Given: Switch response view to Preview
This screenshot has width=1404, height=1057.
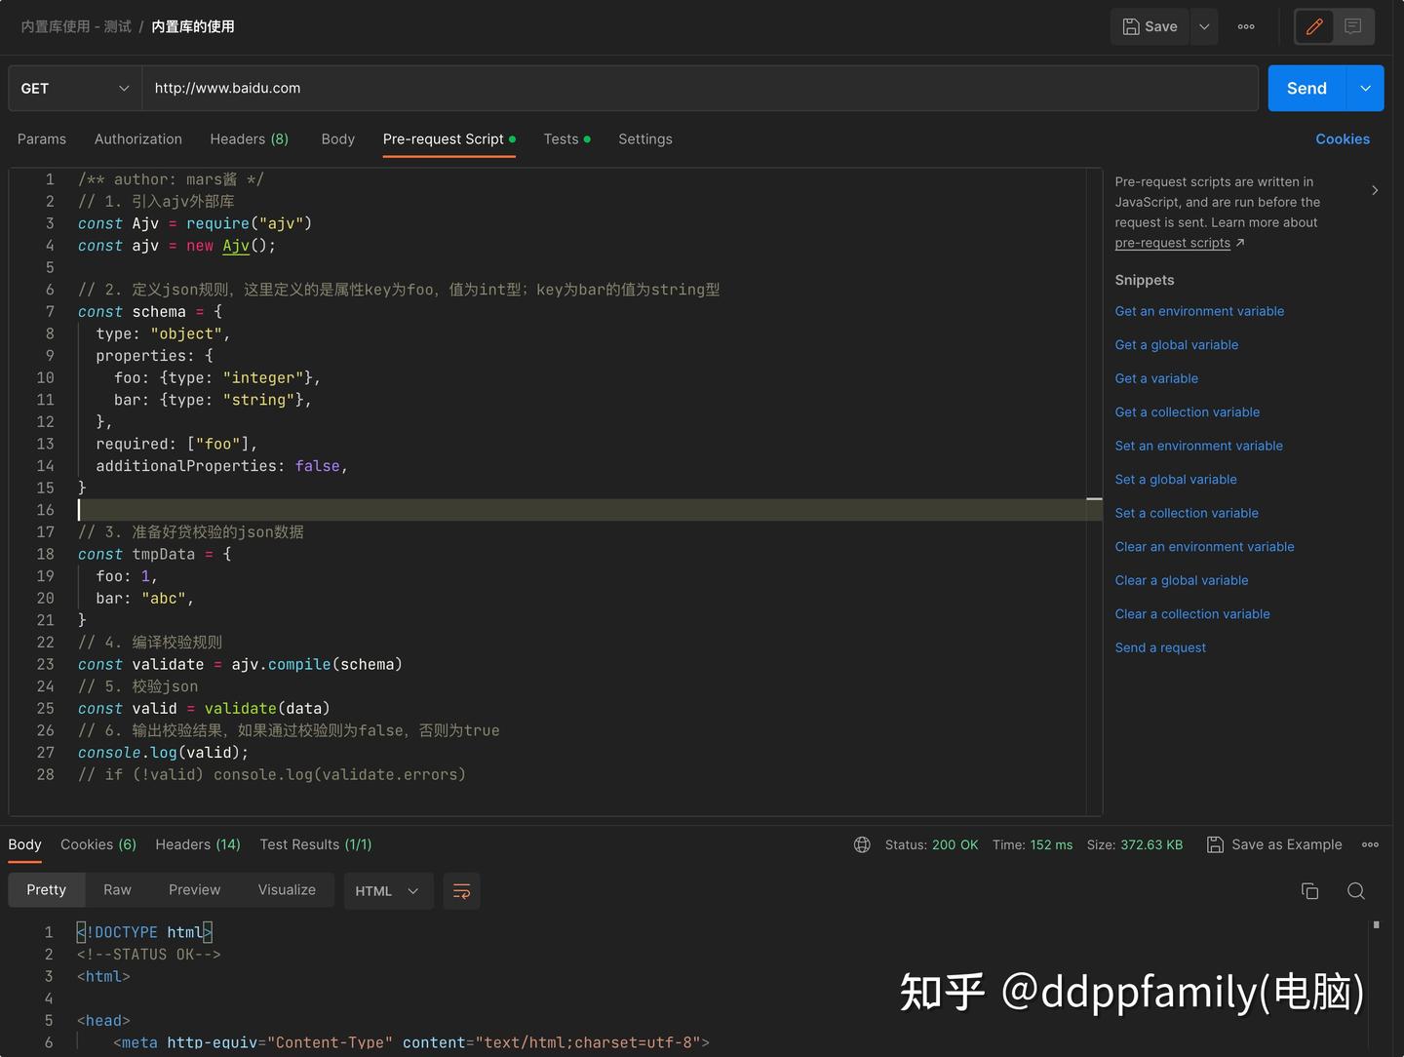Looking at the screenshot, I should (x=195, y=890).
